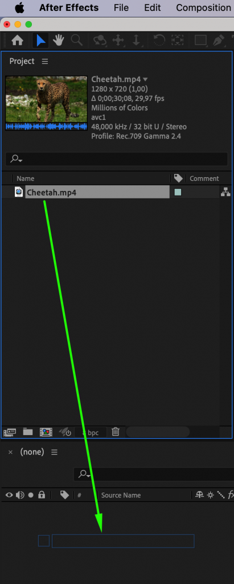Select the Pen tool
This screenshot has height=584, width=234.
pyautogui.click(x=219, y=40)
